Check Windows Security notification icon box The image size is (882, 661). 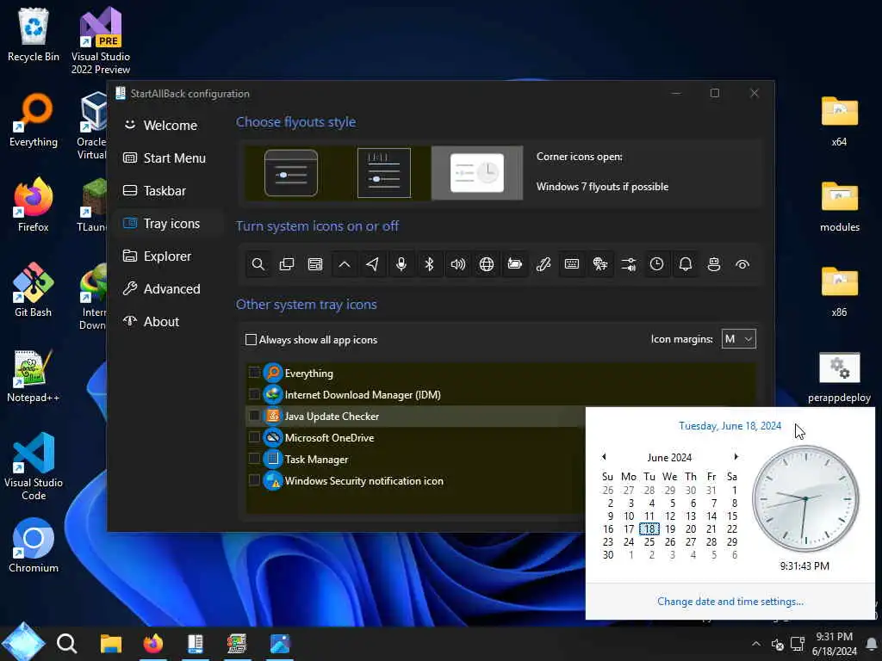[x=254, y=479]
